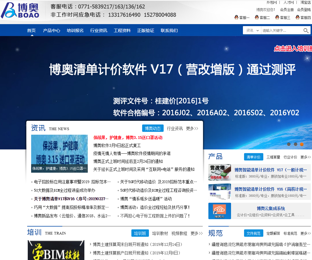Select the orange third carousel dot
This screenshot has width=312, height=260.
click(x=302, y=144)
